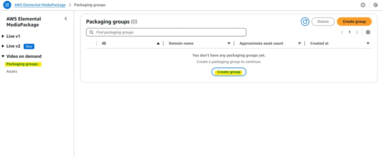Sort by Approximate asset count arrow

click(x=300, y=44)
